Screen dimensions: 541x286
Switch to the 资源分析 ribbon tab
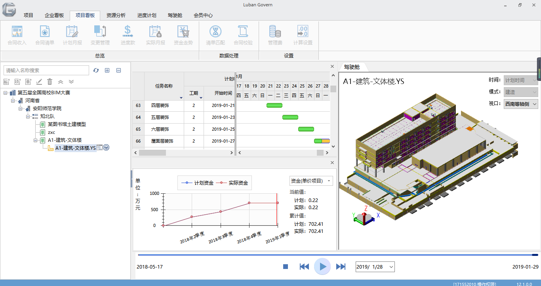click(x=116, y=15)
